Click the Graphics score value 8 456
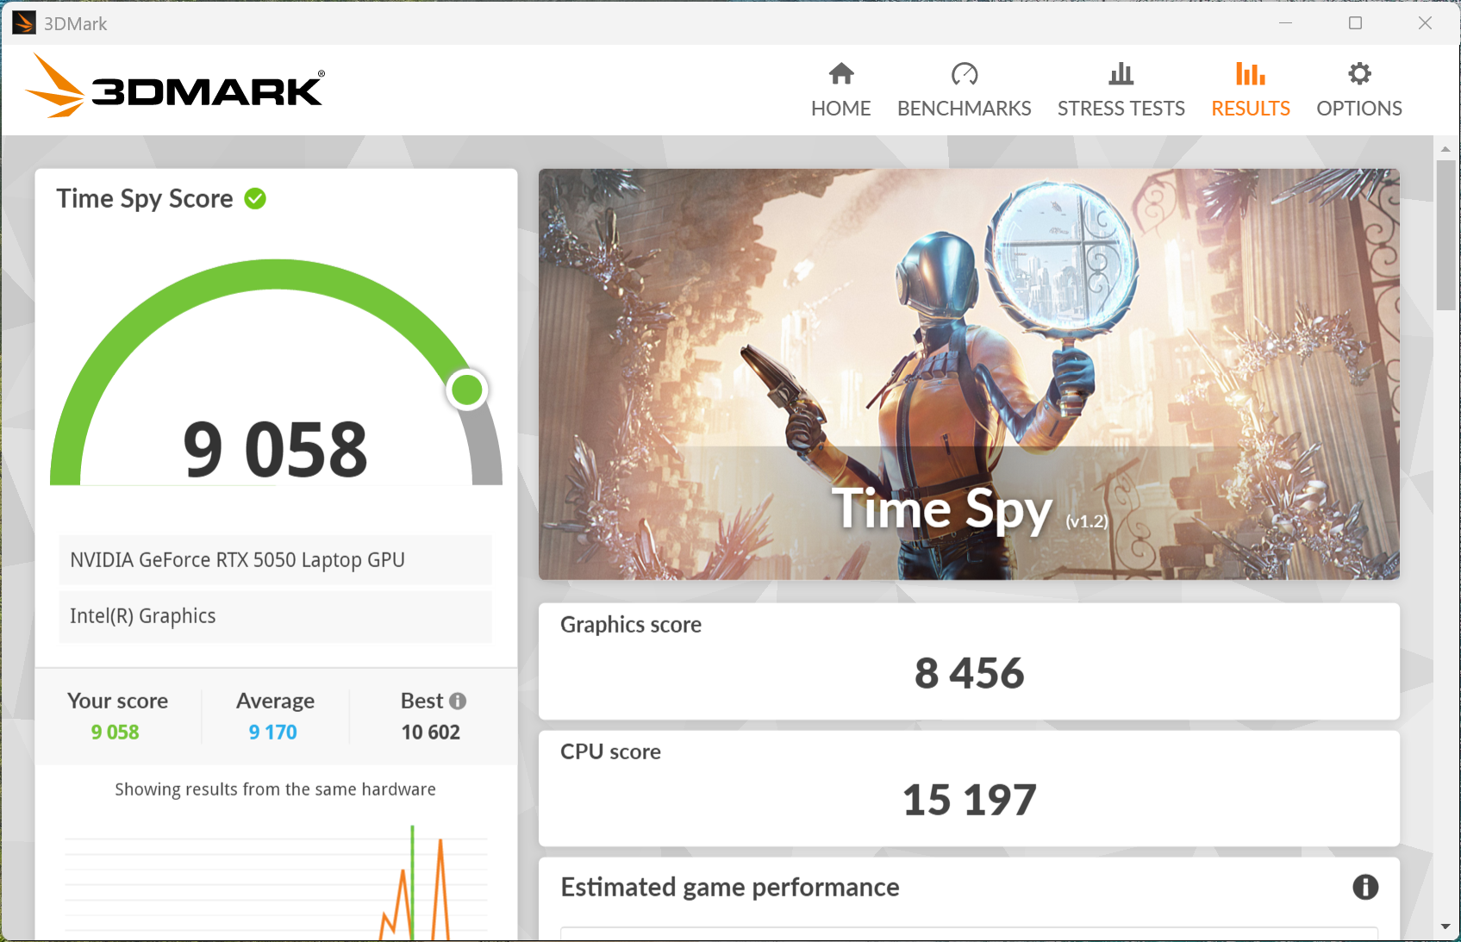This screenshot has width=1461, height=942. (970, 673)
